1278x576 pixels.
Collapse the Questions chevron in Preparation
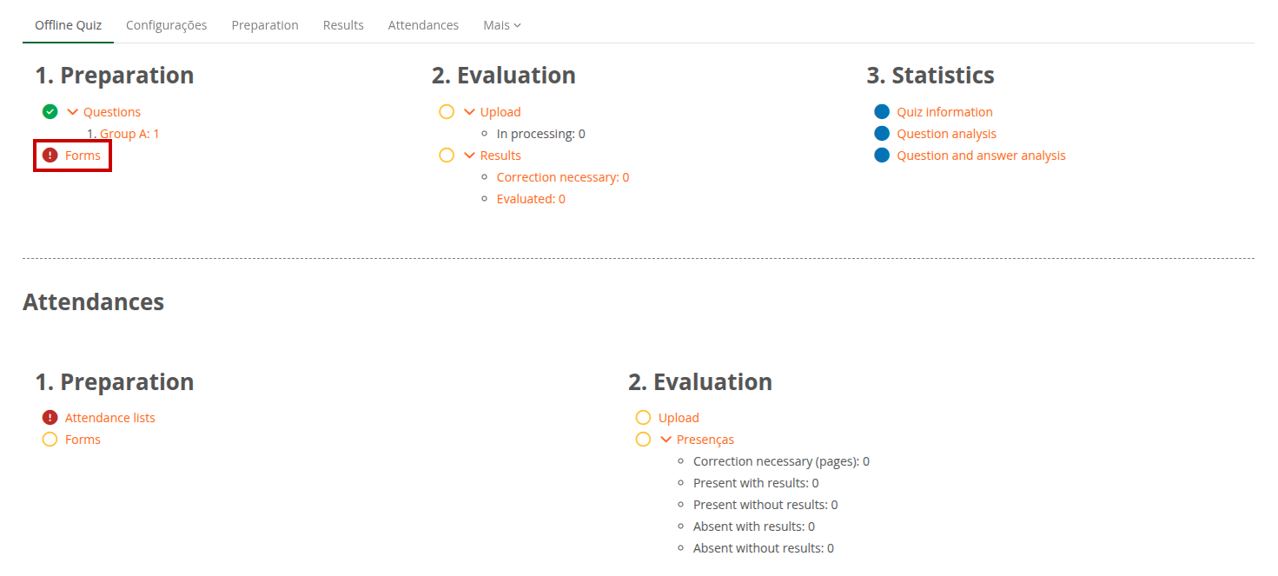click(73, 112)
